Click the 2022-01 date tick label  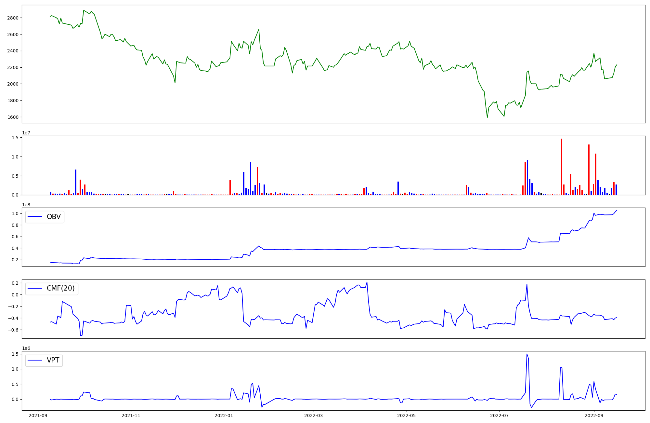pyautogui.click(x=224, y=416)
